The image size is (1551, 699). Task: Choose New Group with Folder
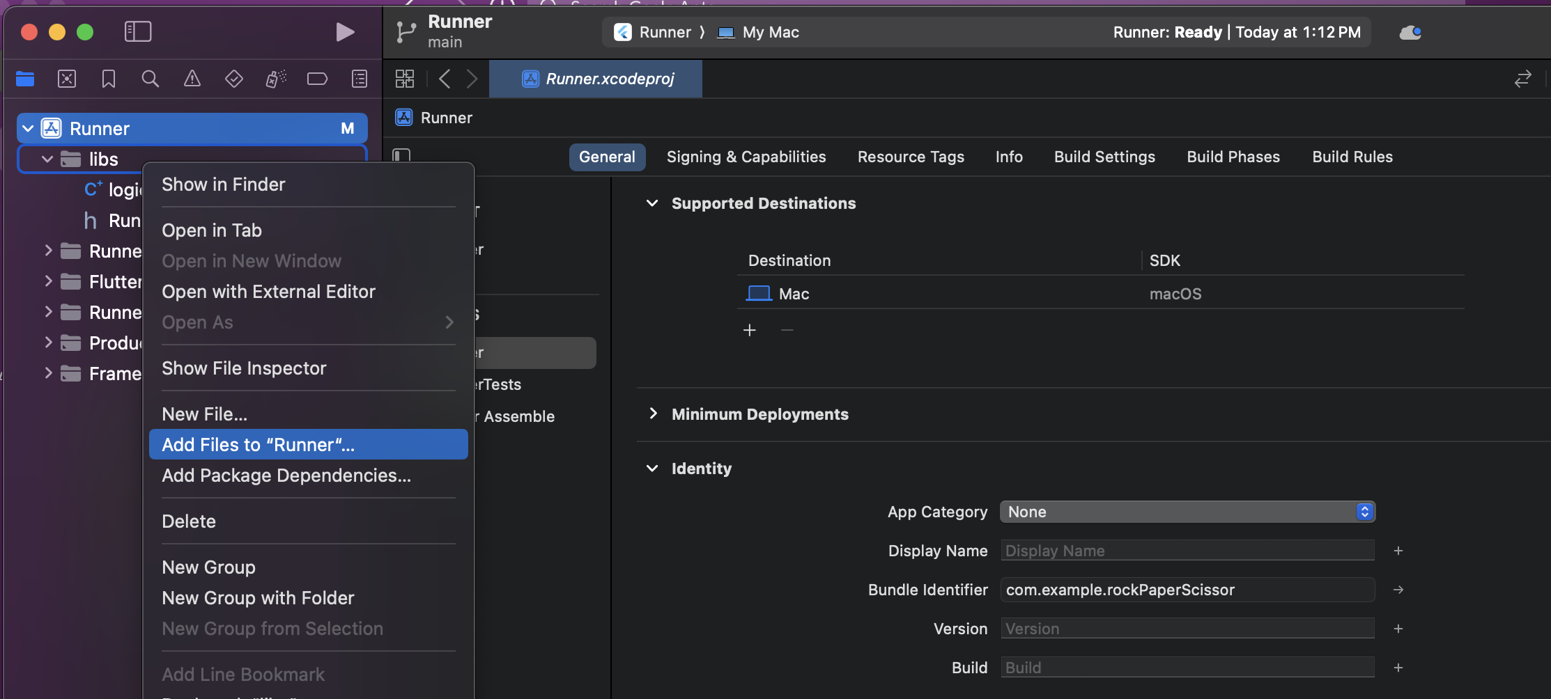(x=308, y=598)
